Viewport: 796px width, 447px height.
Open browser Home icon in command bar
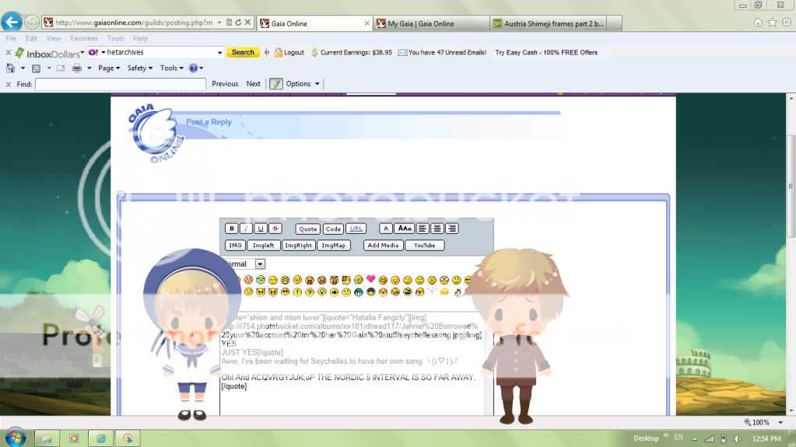point(10,68)
